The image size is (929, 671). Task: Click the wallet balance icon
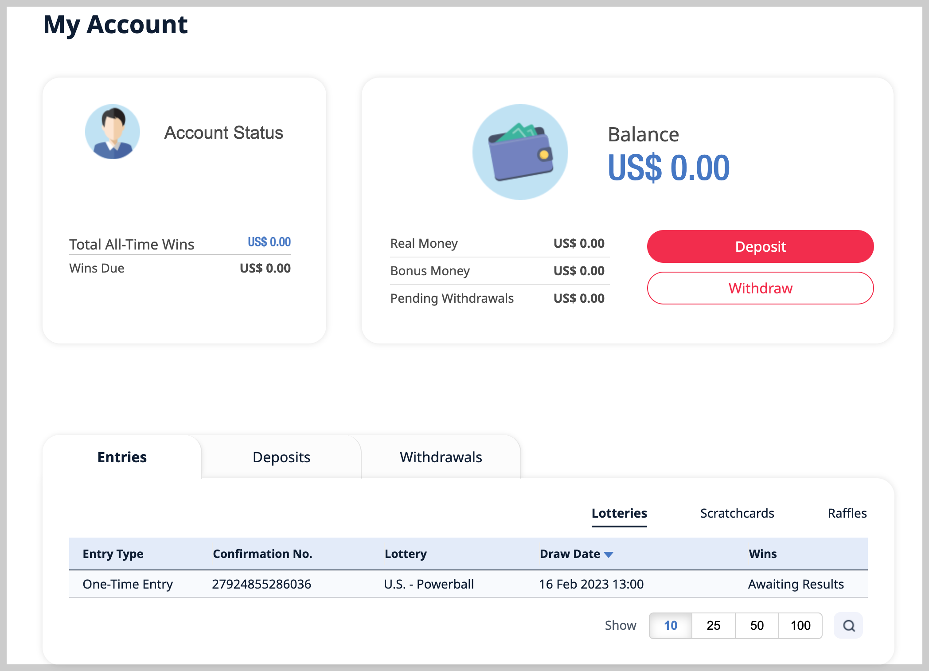[x=520, y=152]
